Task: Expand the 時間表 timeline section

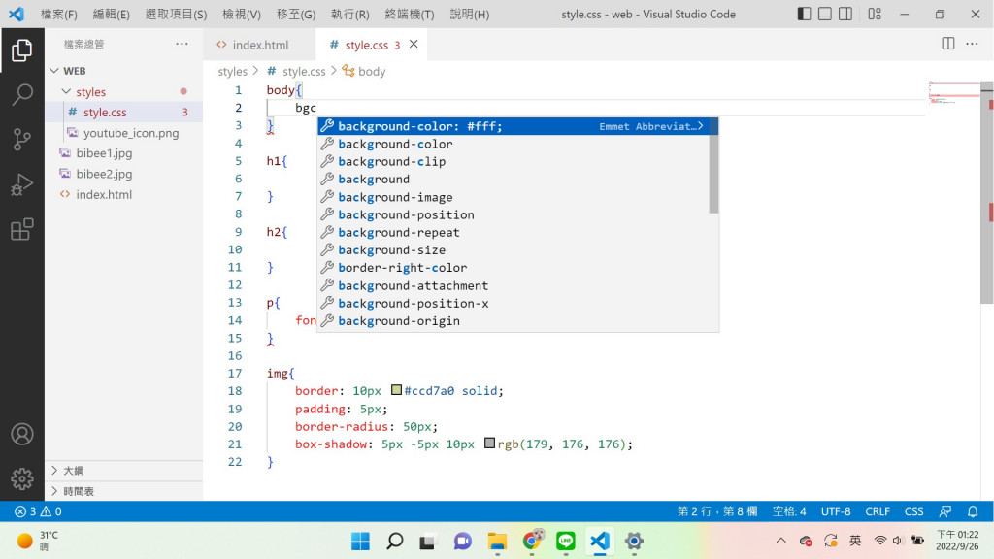Action: [x=123, y=491]
